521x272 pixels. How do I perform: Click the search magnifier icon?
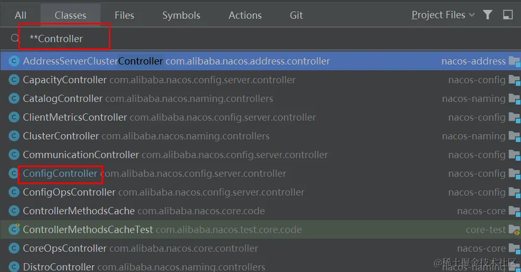[15, 38]
